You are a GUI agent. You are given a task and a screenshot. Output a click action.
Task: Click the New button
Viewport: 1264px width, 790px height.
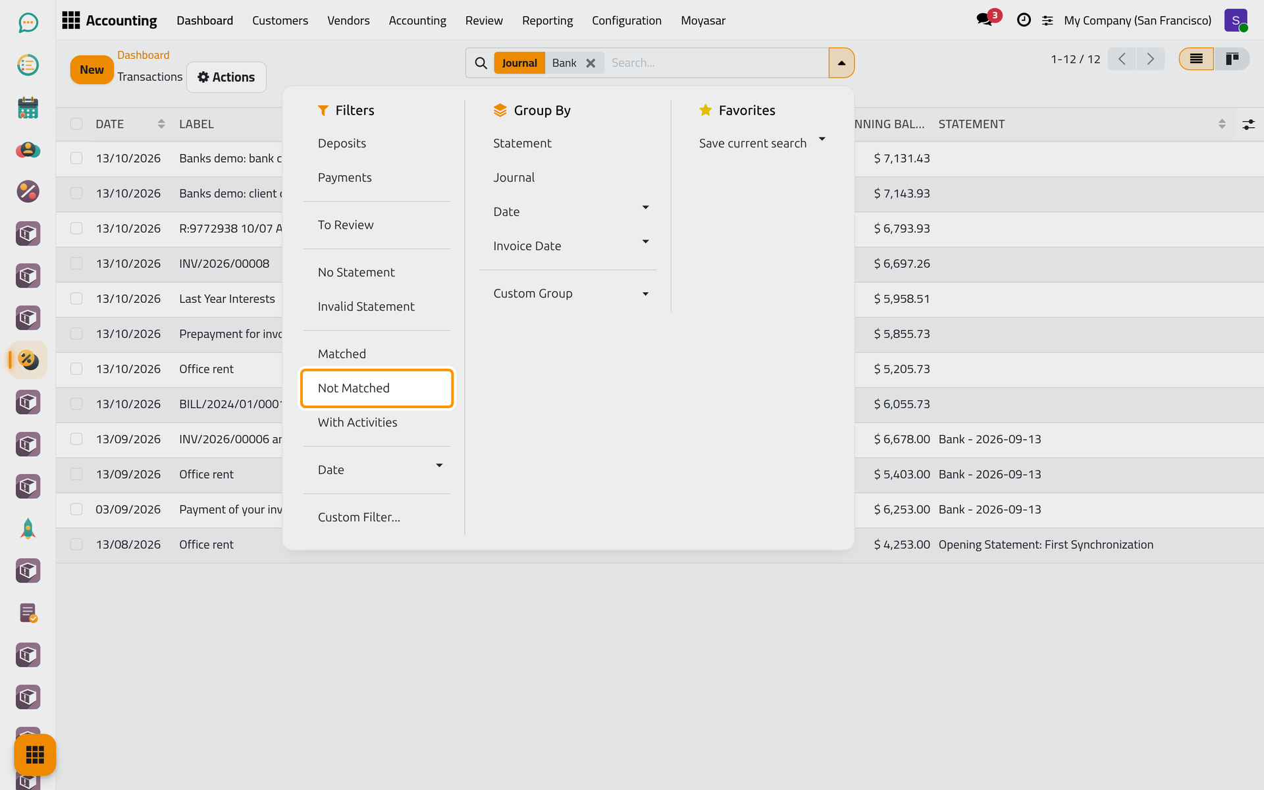coord(92,70)
